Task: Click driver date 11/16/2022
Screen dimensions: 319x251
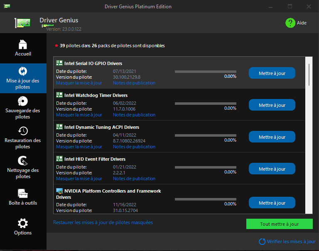Action: [x=125, y=205]
